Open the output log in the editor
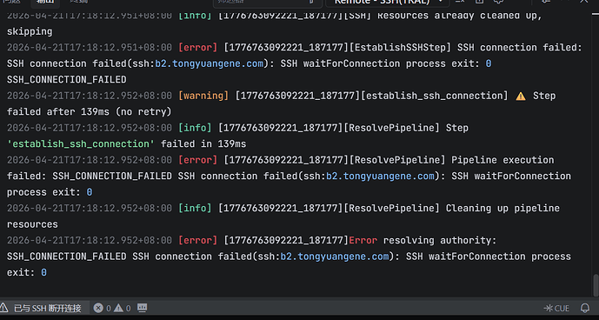Viewport: 599px width, 320px height. tap(479, 2)
